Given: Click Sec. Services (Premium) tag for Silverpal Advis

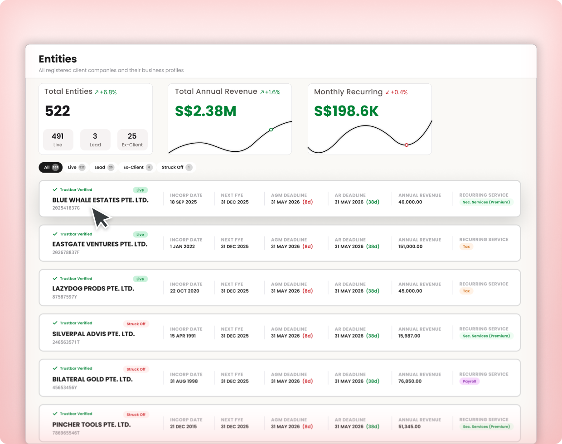Looking at the screenshot, I should [486, 336].
